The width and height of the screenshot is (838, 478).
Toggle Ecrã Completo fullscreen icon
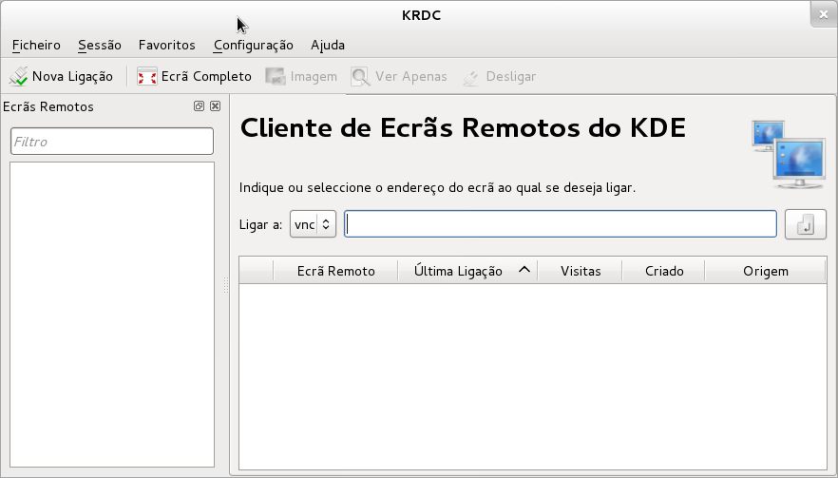[x=147, y=76]
